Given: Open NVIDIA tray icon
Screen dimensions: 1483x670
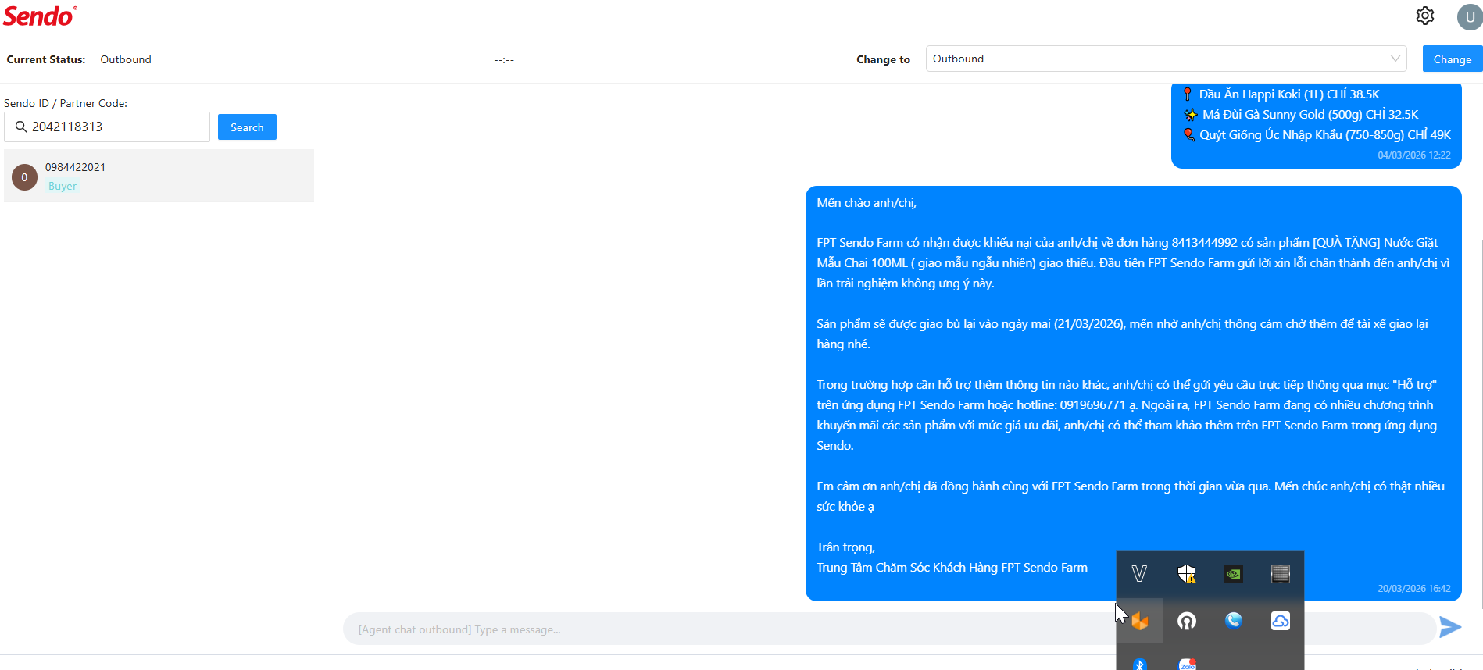Looking at the screenshot, I should (1234, 574).
